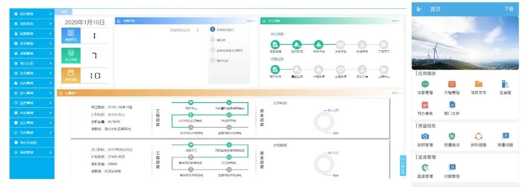The width and height of the screenshot is (529, 187).
Task: Expand the 系统管理 sidebar arrow
Action: pyautogui.click(x=50, y=54)
